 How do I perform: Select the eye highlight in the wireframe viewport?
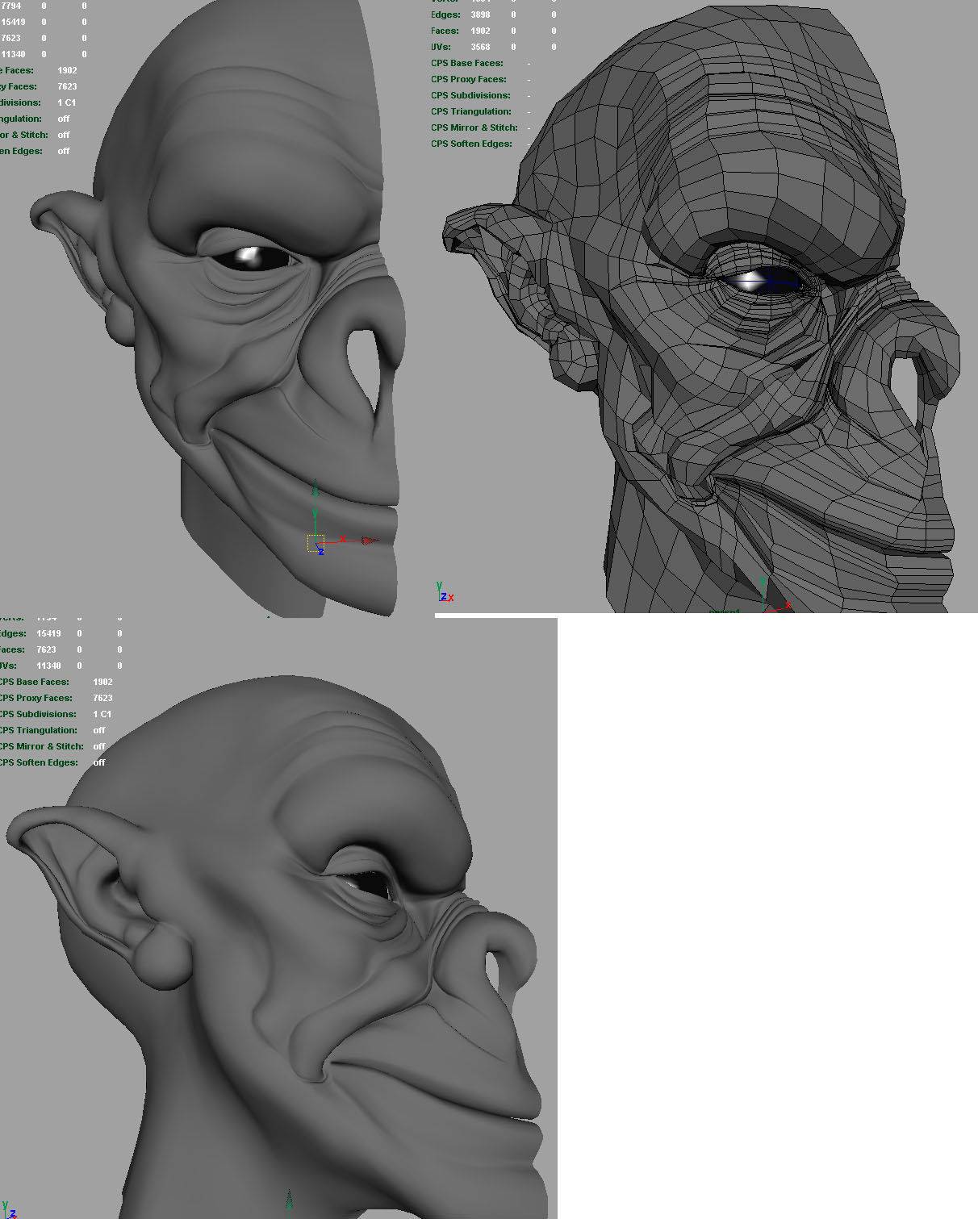point(750,281)
